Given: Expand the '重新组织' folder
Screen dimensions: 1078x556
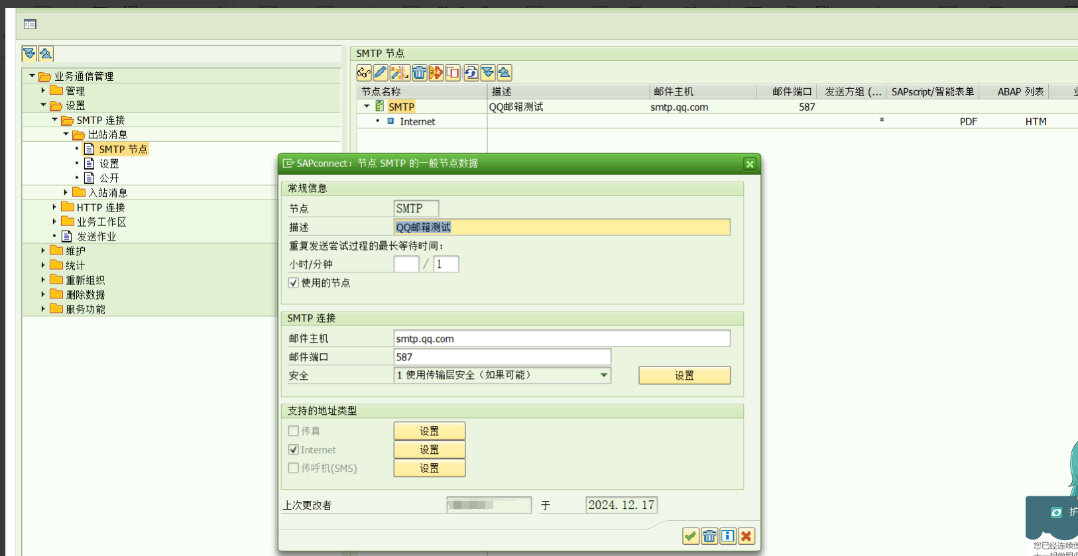Looking at the screenshot, I should point(43,280).
